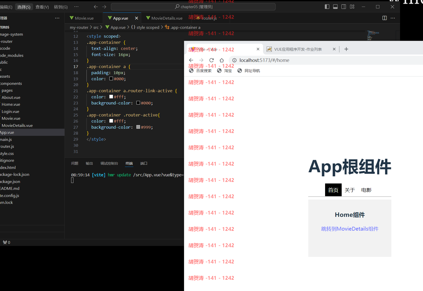The height and width of the screenshot is (291, 423).
Task: Go back in VS Code navigation history
Action: click(x=96, y=7)
